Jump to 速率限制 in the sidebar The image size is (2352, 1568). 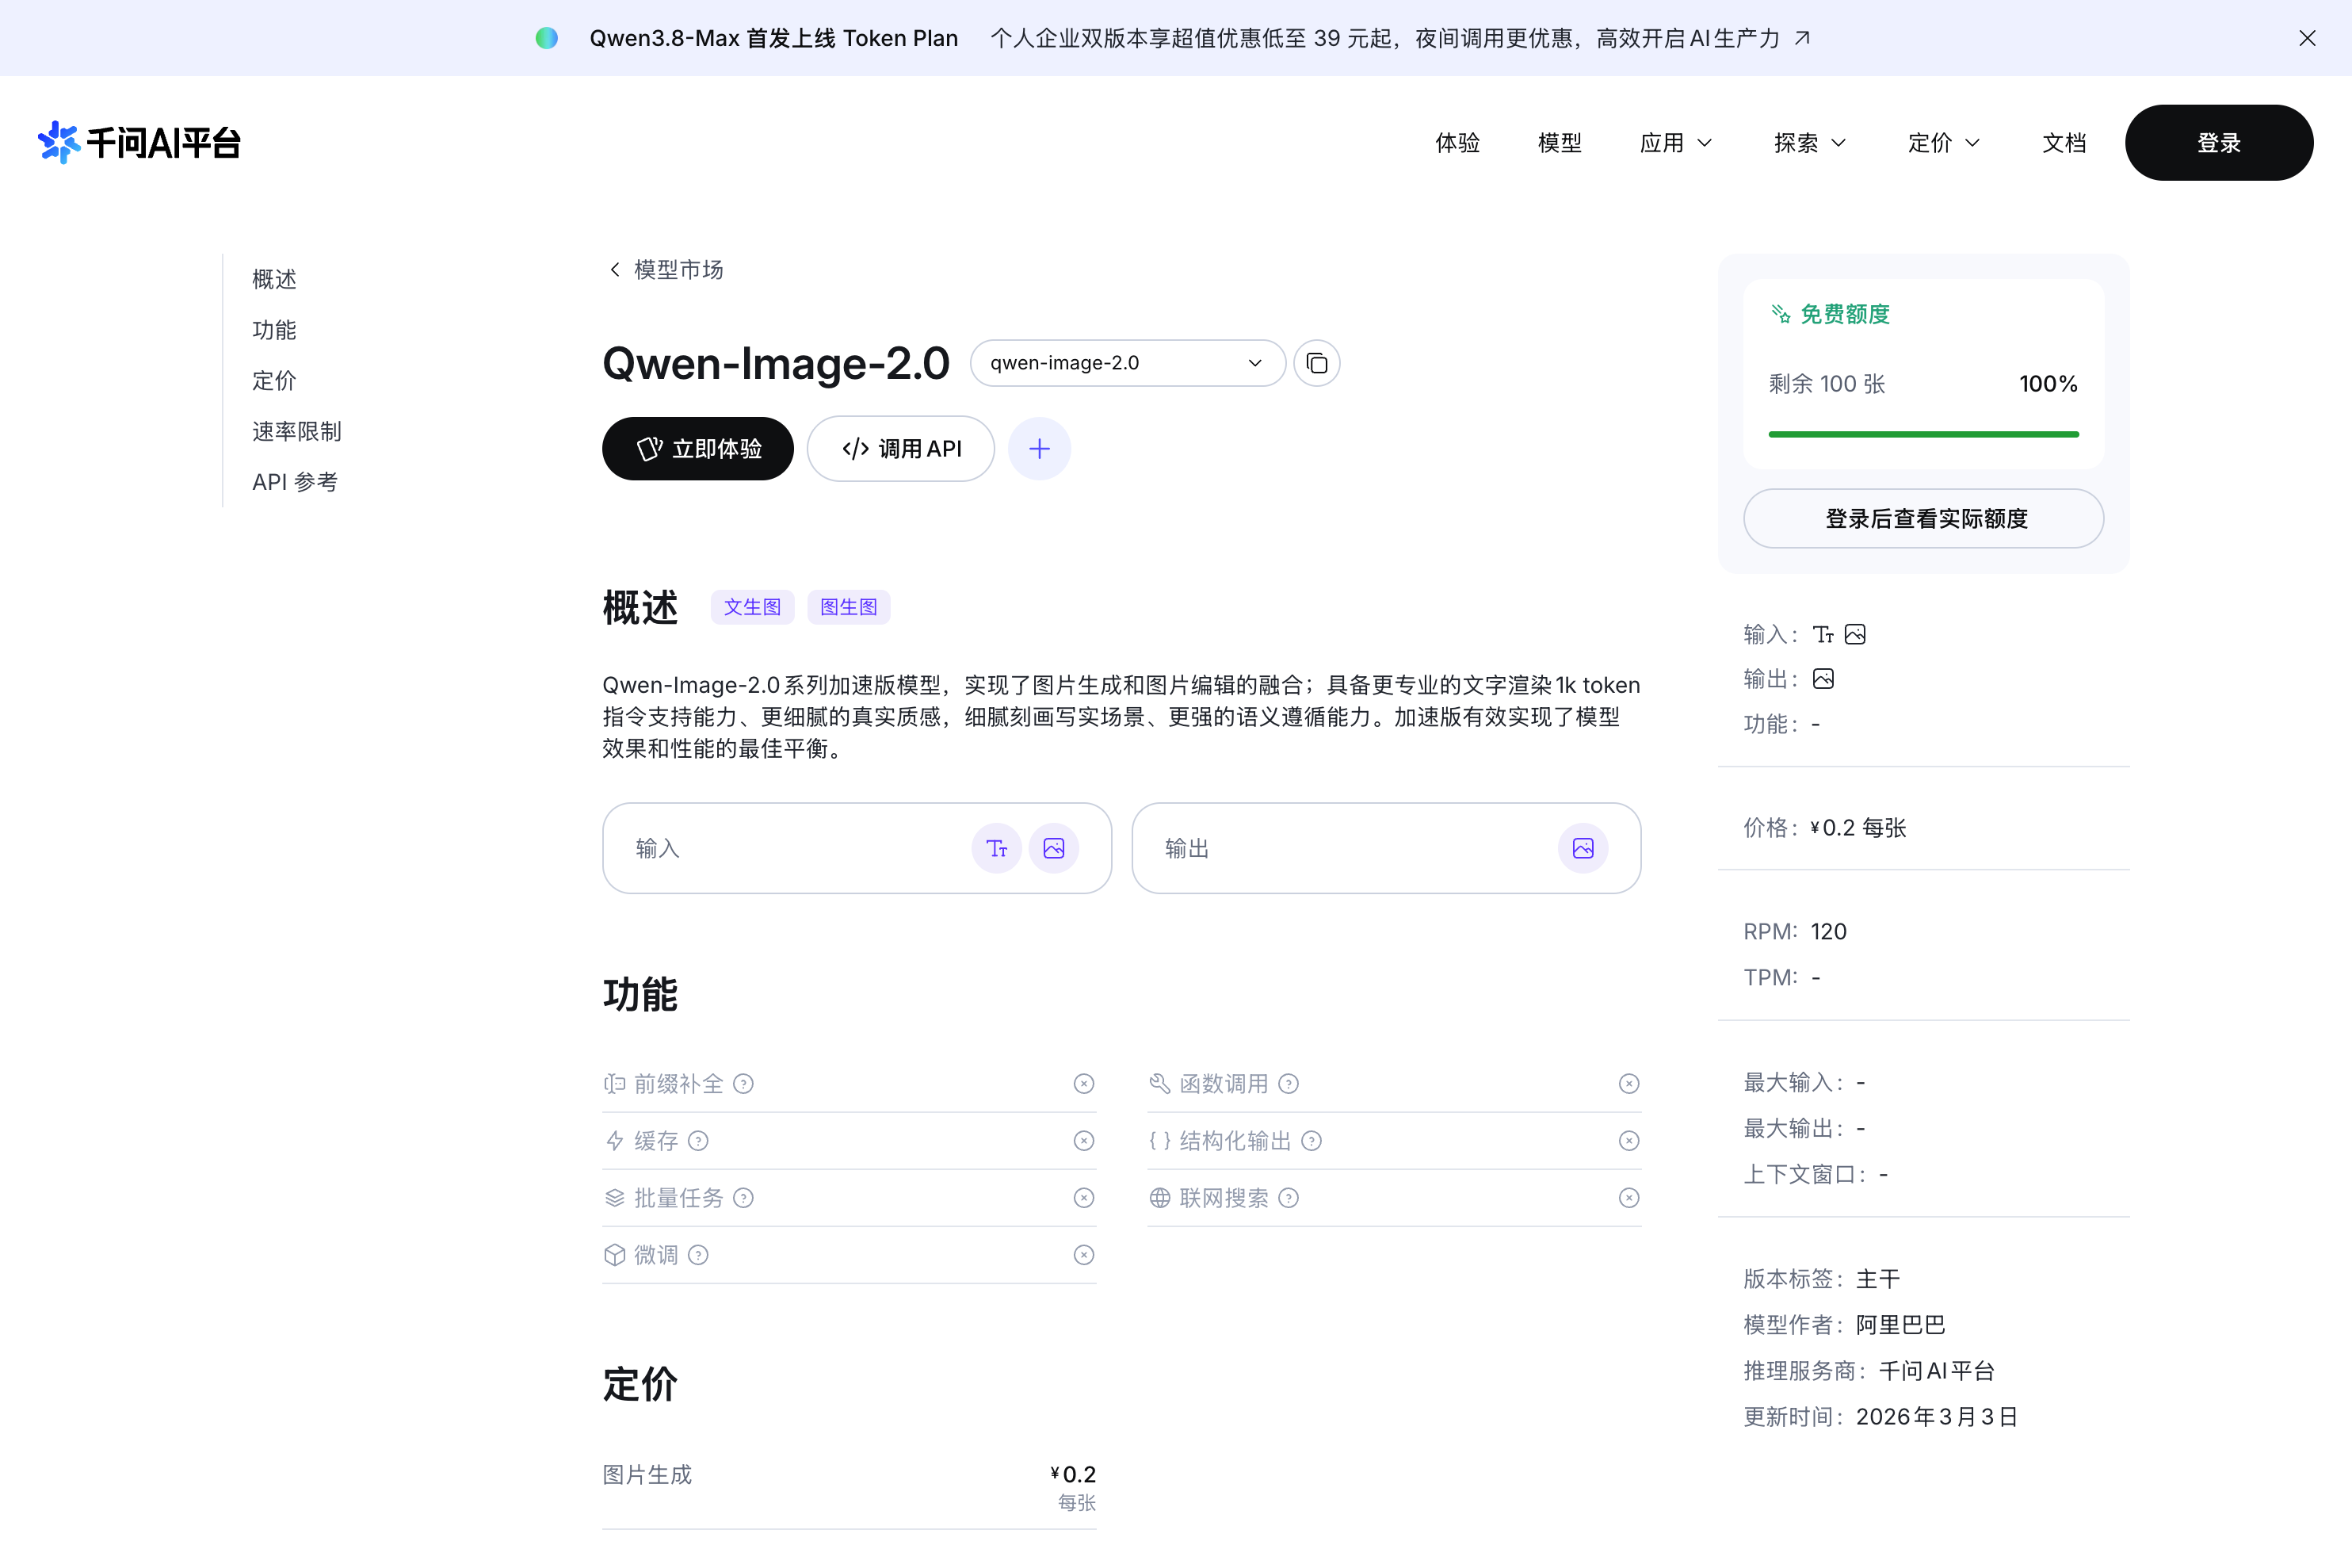(297, 431)
